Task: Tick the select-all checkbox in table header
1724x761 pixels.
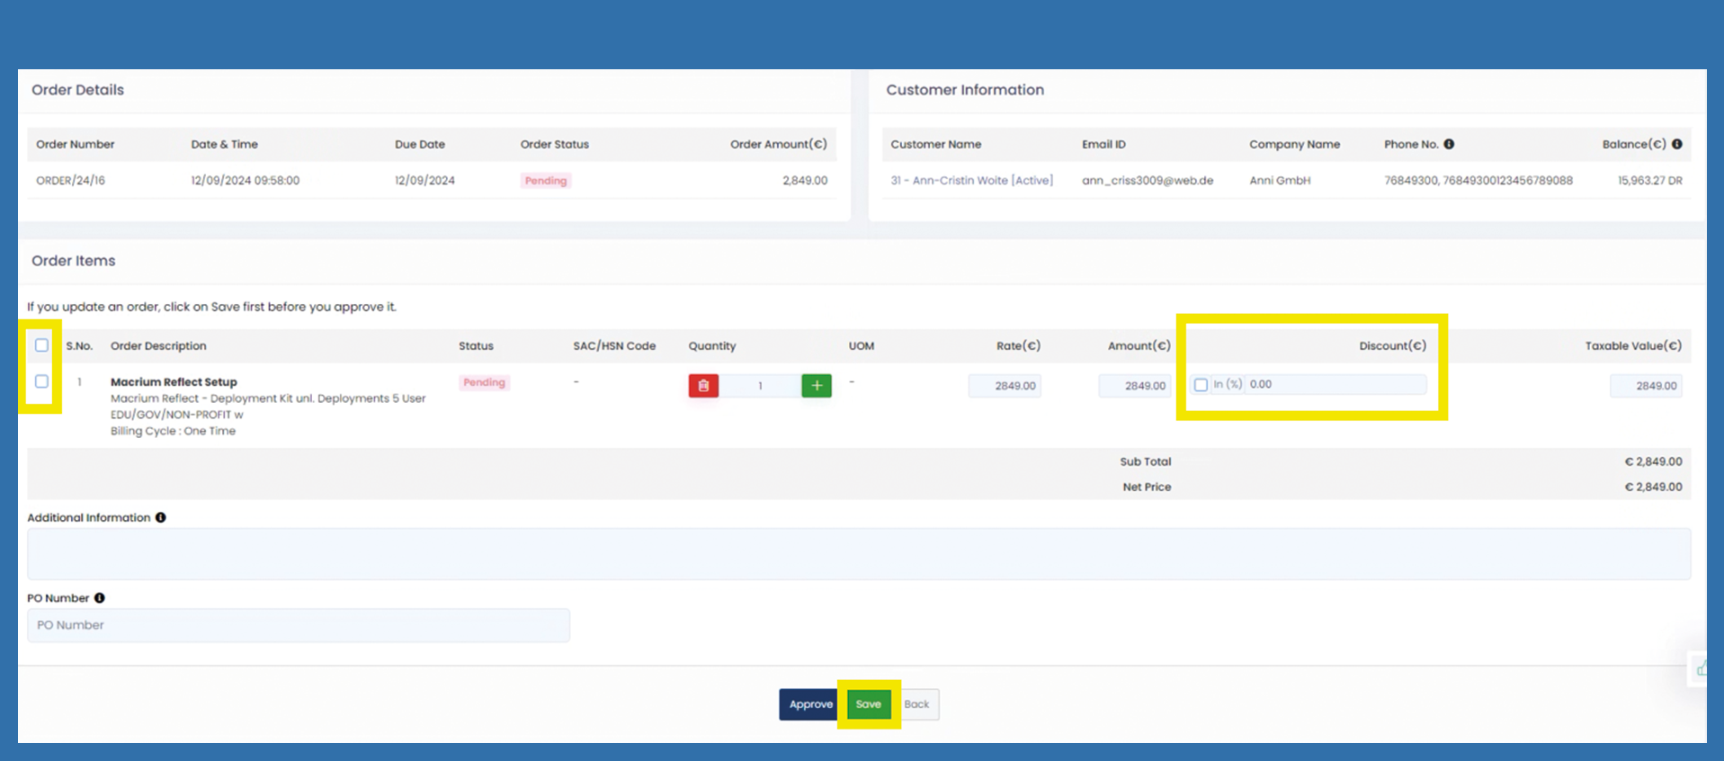Action: pyautogui.click(x=42, y=345)
